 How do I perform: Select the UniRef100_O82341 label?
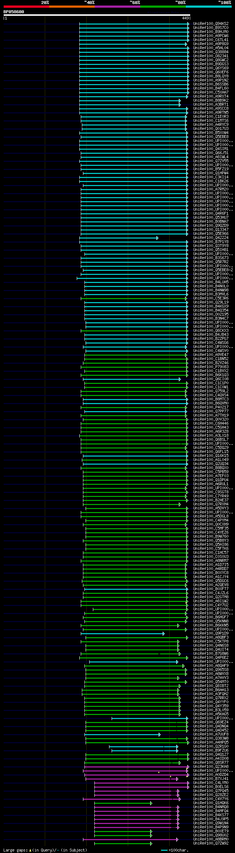211,56
